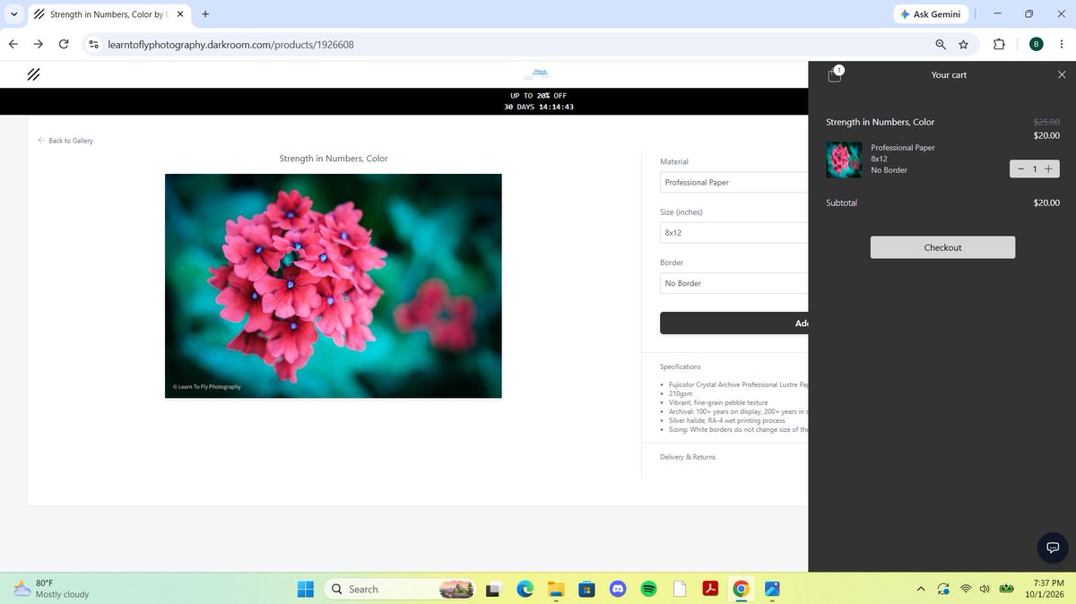Open the Chrome zoom magnifier icon
The image size is (1076, 604).
point(940,44)
